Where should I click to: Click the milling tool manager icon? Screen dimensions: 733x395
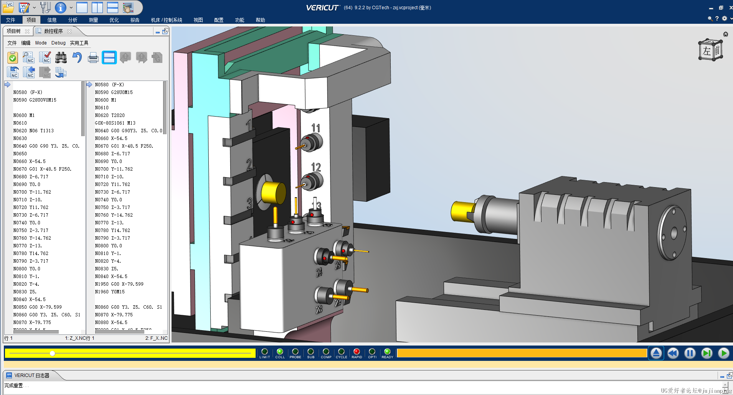click(x=45, y=7)
